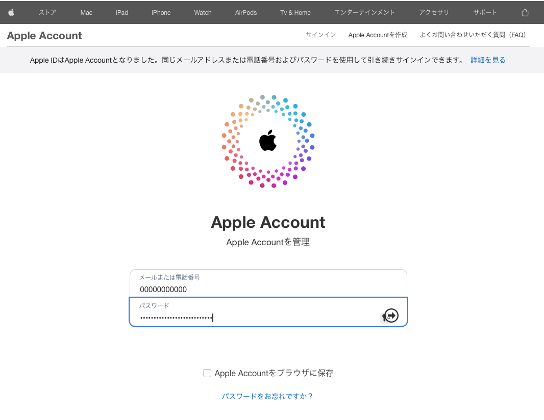
Task: Enable Apple Accountをブラウザに保存 checkbox
Action: point(207,373)
